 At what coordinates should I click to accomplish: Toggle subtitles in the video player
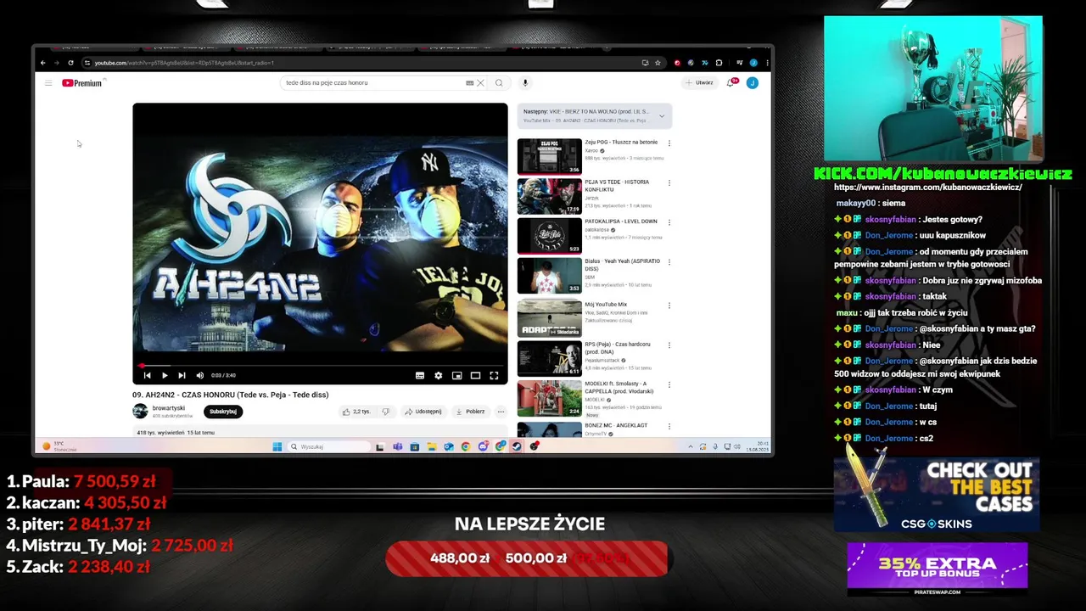tap(420, 375)
